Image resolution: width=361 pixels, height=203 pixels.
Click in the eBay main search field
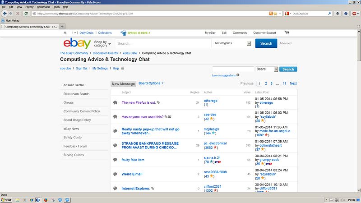tap(163, 43)
